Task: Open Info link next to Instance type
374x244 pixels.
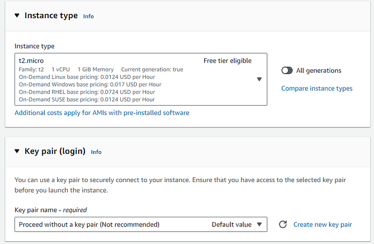Action: [88, 16]
